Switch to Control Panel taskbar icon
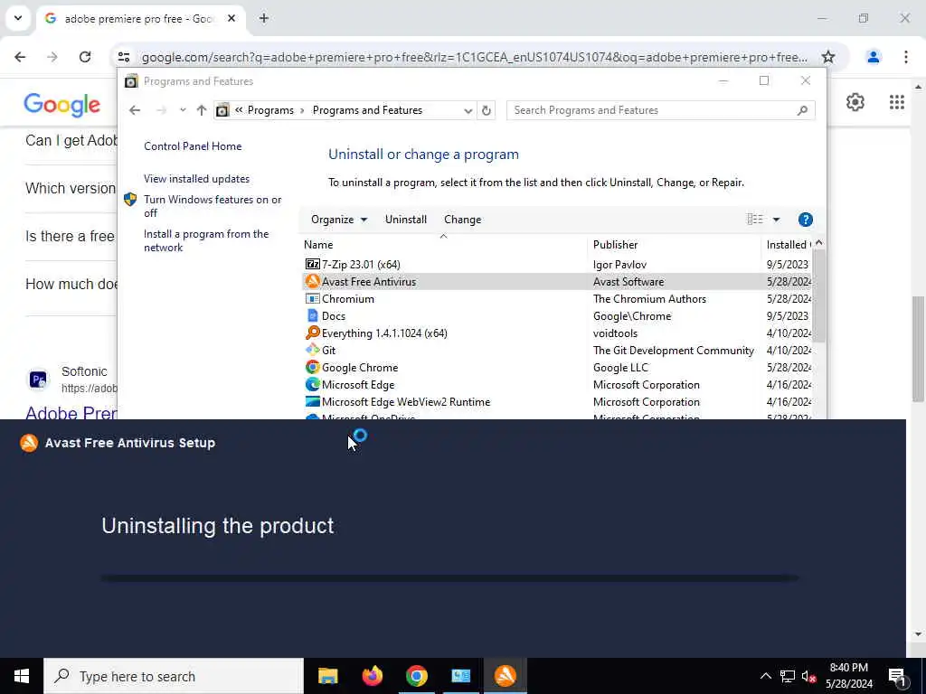 (460, 676)
